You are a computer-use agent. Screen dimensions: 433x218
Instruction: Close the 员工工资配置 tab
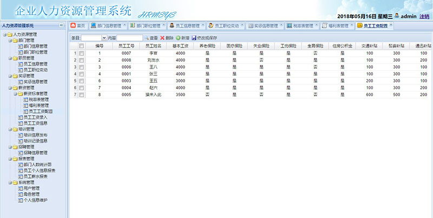(x=391, y=25)
